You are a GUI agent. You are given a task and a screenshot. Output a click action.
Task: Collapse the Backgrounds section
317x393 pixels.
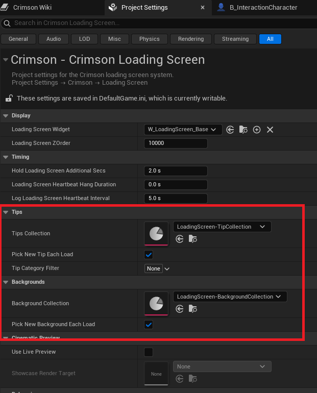[6, 282]
